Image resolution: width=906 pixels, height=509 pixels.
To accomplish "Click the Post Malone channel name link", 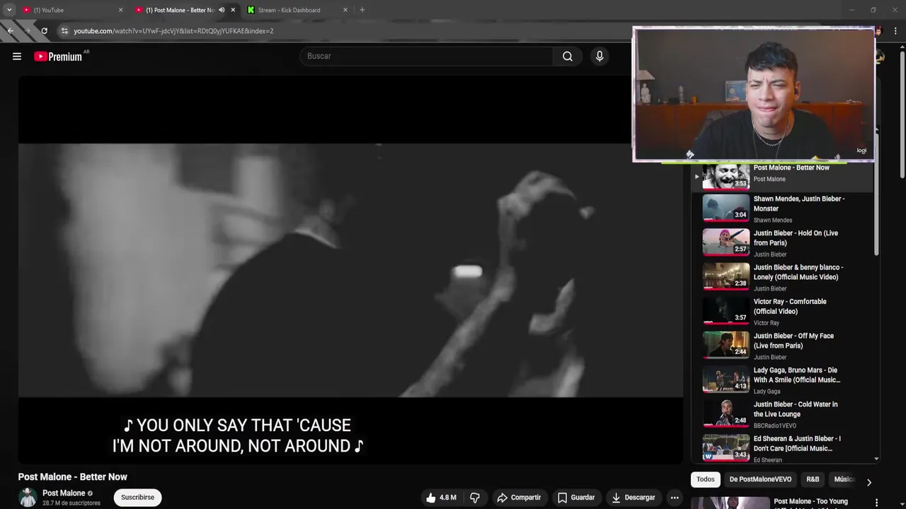I will tap(64, 493).
